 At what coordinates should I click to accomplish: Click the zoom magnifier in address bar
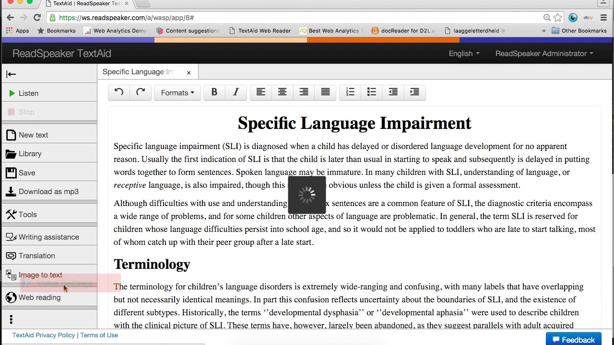[x=546, y=18]
